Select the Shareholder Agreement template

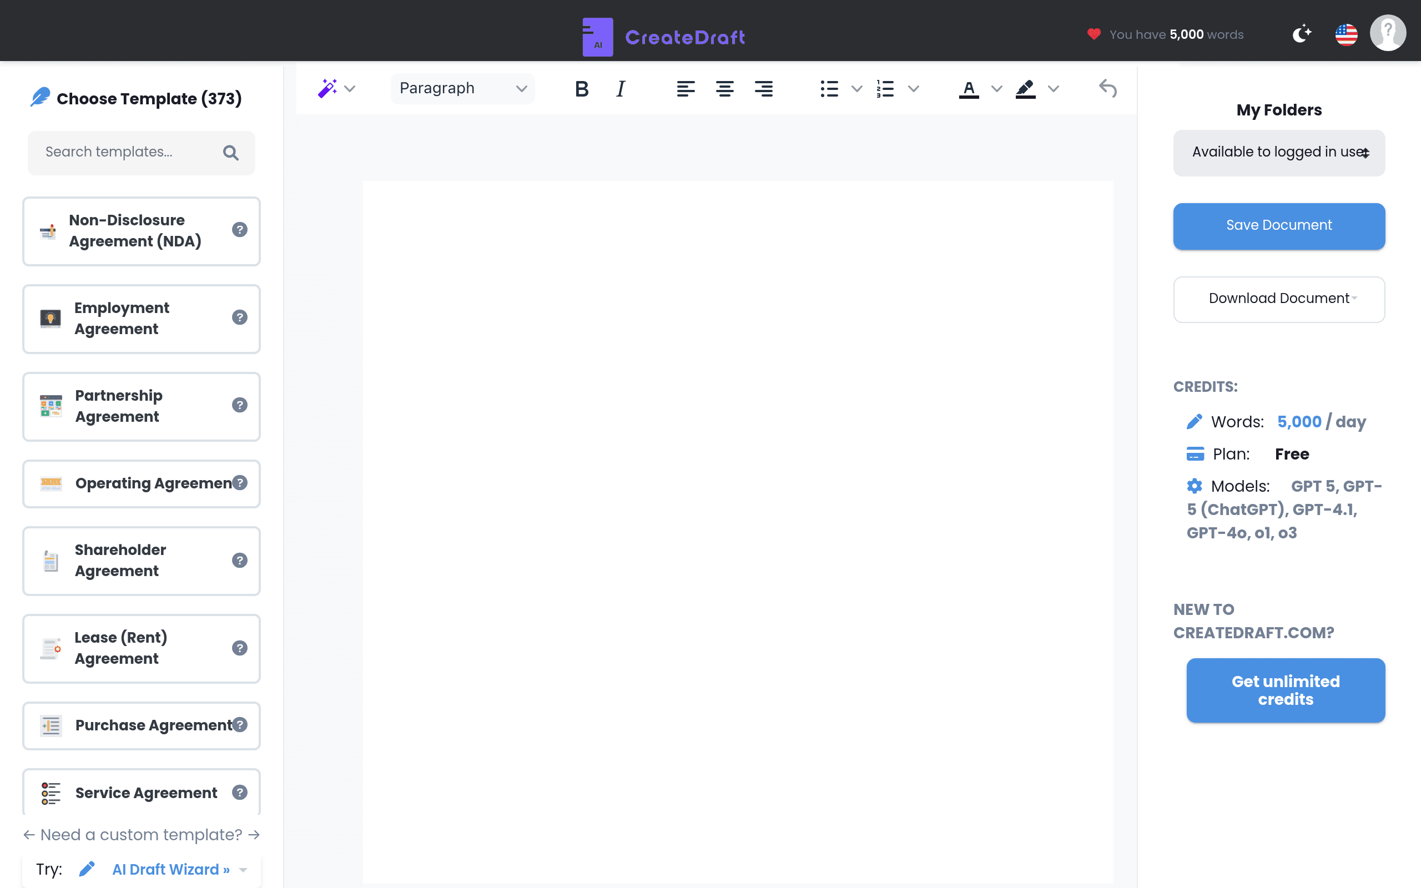[142, 561]
